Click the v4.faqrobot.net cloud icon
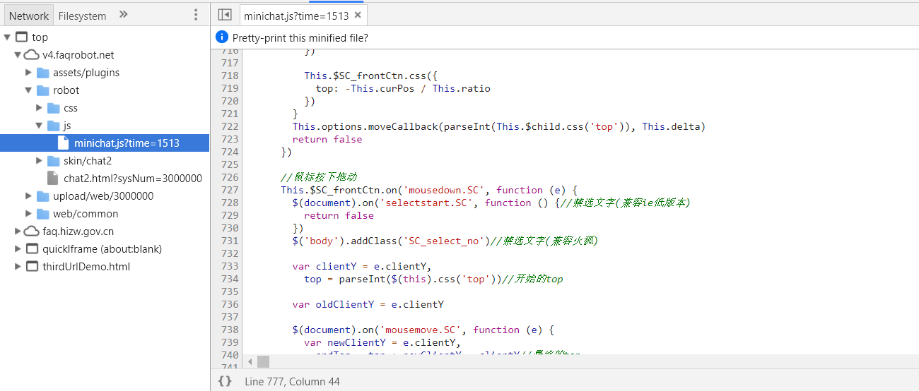Screen dimensions: 919x391 pos(32,54)
